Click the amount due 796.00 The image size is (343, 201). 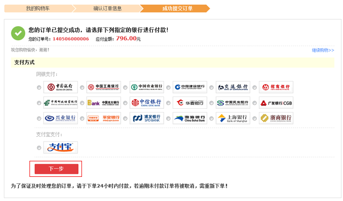tap(126, 39)
